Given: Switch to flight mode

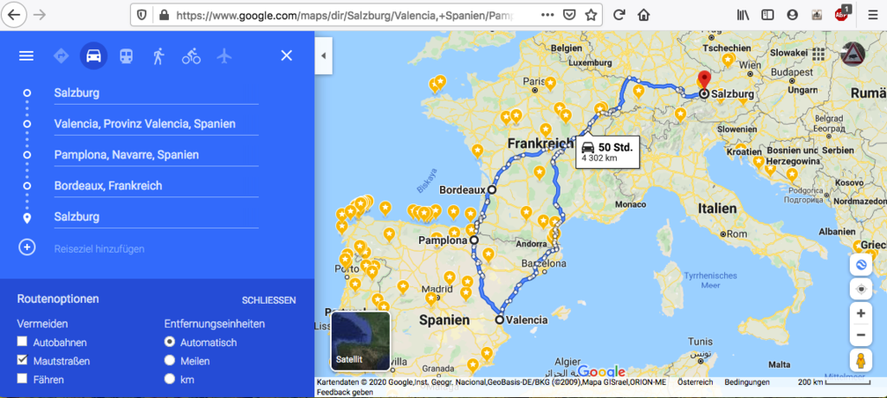Looking at the screenshot, I should click(224, 56).
